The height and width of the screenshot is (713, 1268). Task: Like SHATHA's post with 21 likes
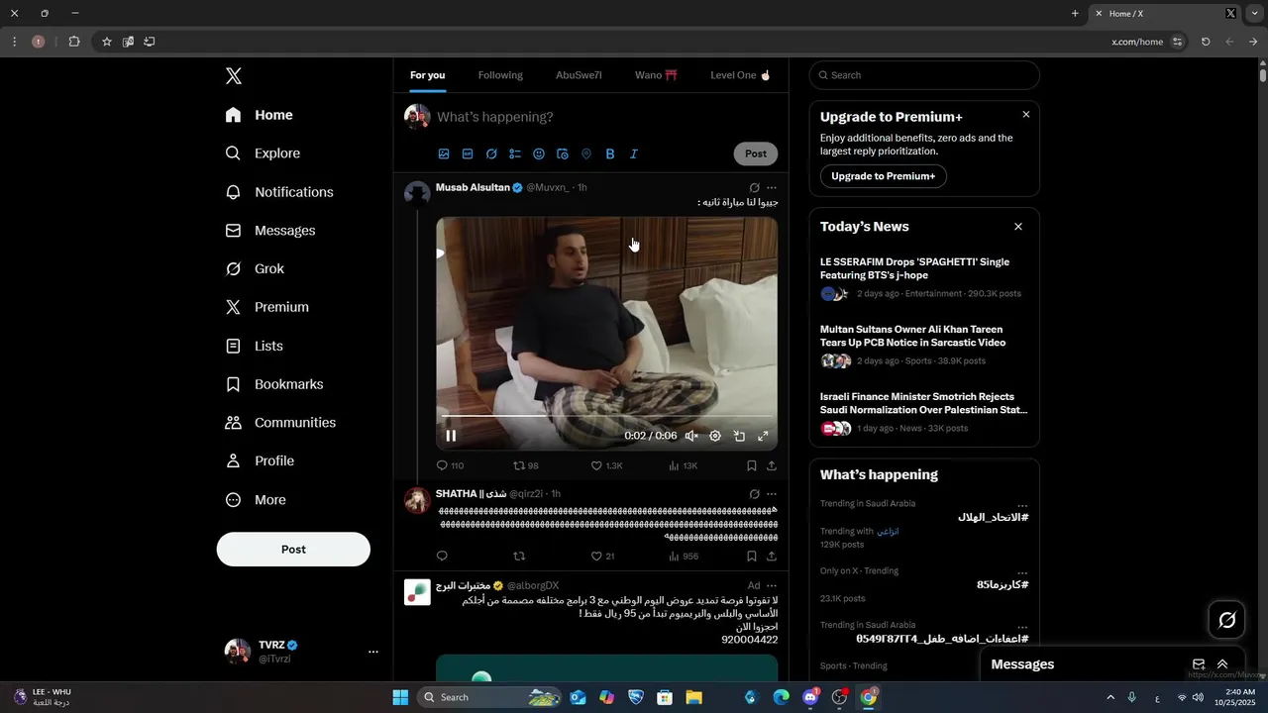602,557
